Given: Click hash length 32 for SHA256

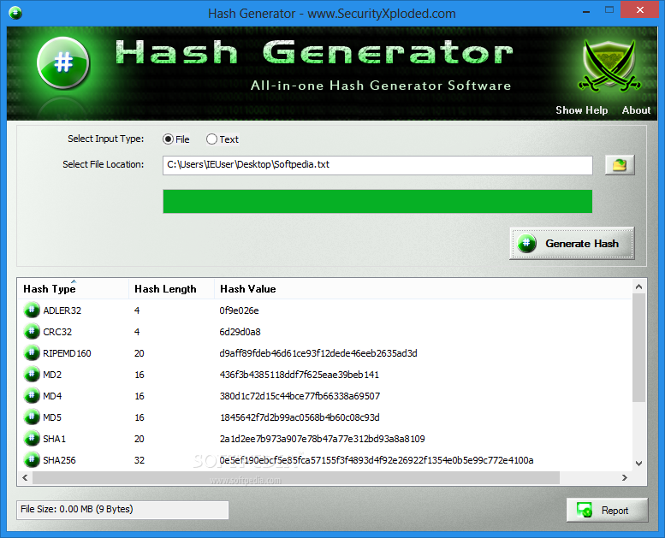Looking at the screenshot, I should pos(140,460).
